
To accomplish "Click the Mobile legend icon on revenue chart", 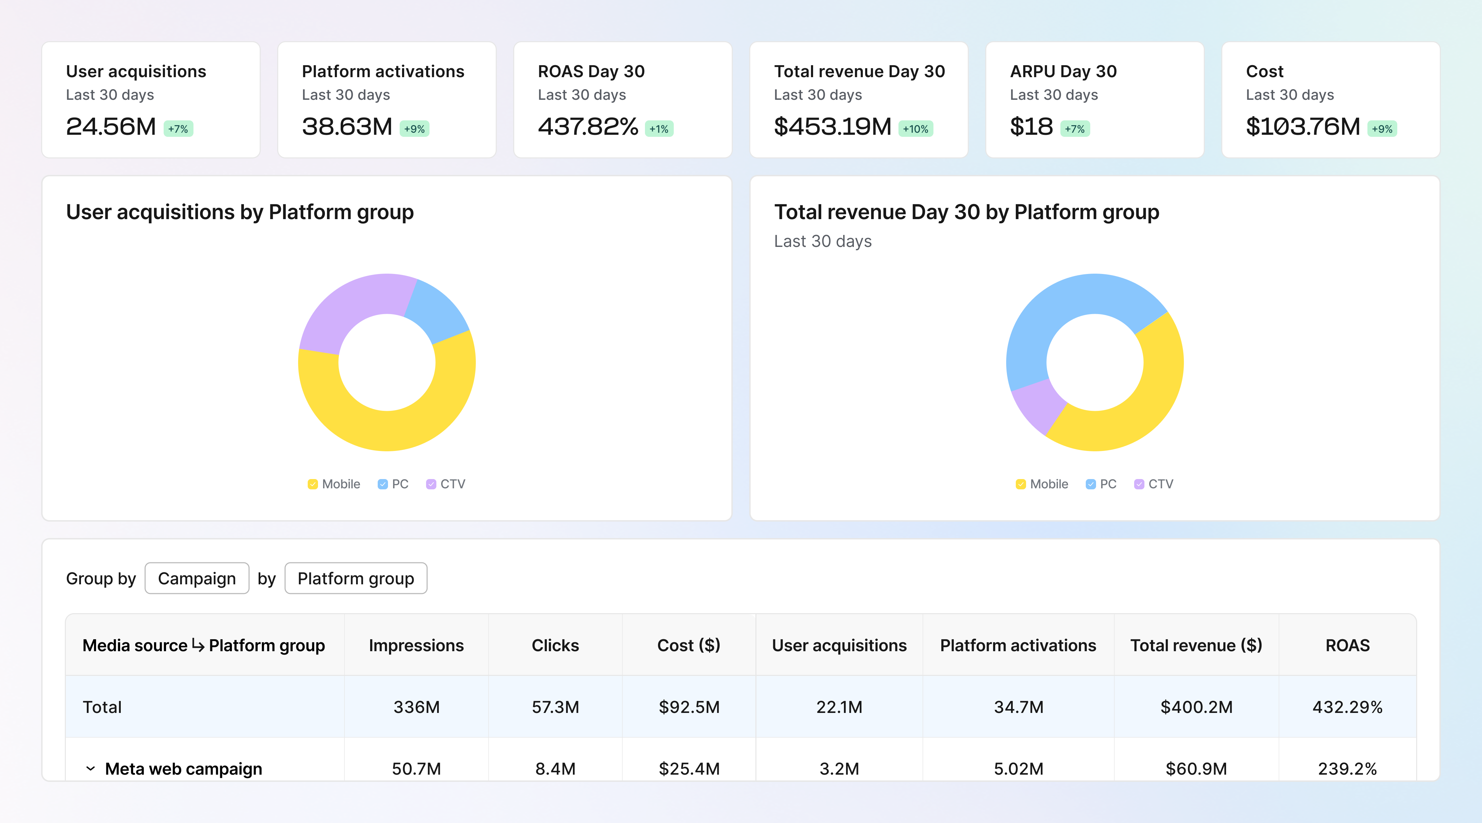I will pos(1021,484).
